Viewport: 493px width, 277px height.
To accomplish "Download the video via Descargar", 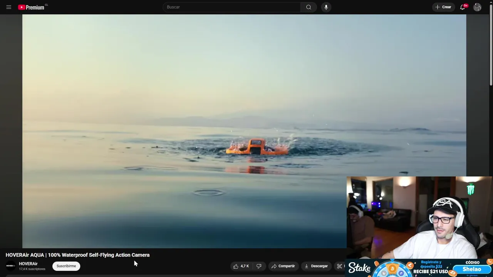I will [316, 266].
